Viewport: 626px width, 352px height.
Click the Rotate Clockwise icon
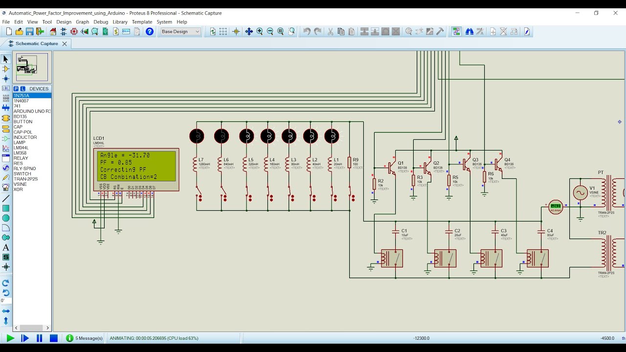click(6, 283)
